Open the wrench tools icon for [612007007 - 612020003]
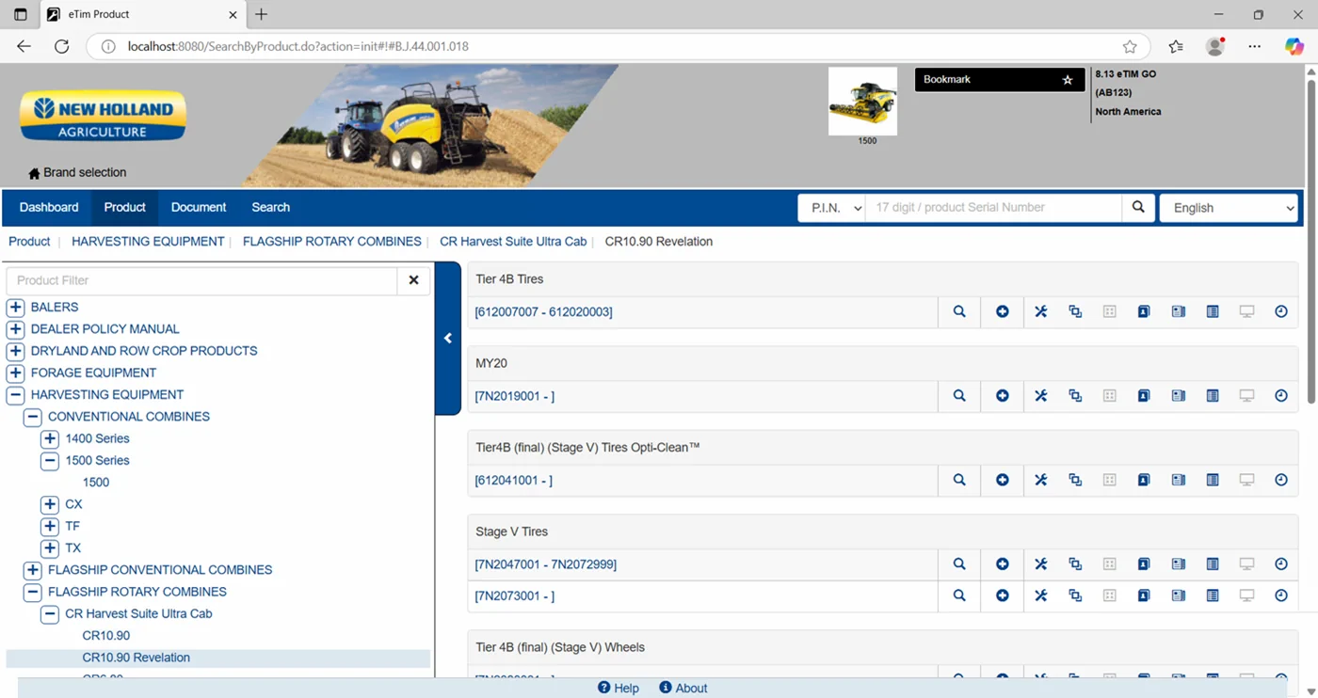Screen dimensions: 1318x698 click(x=1041, y=311)
